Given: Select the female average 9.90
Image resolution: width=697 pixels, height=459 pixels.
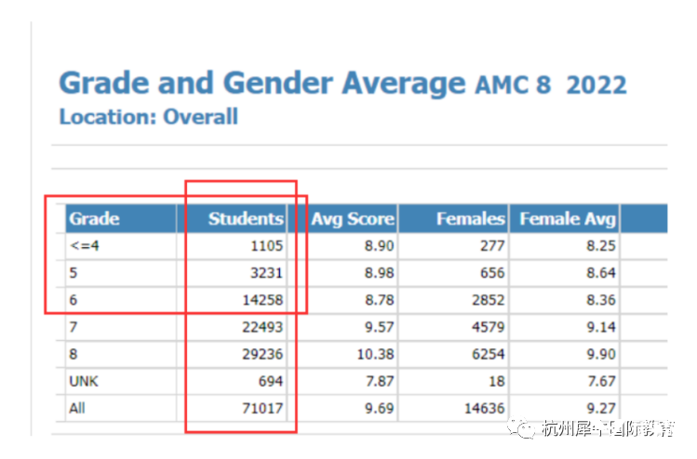Looking at the screenshot, I should 601,354.
